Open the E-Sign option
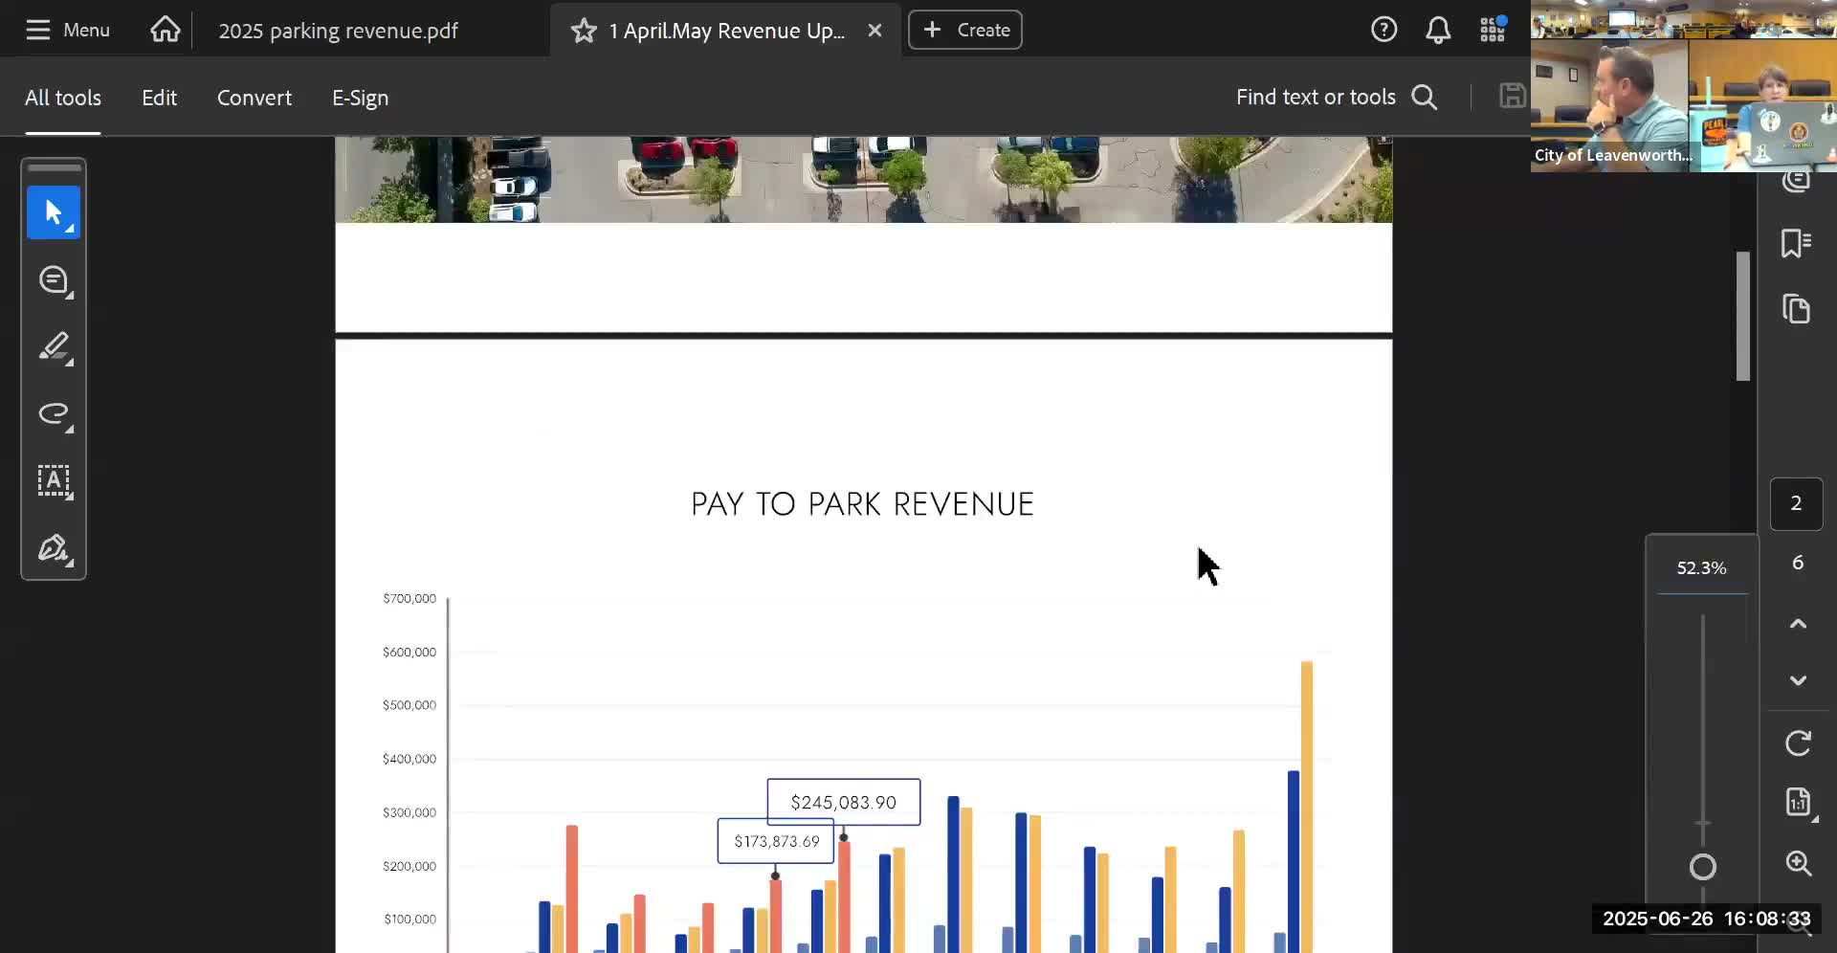This screenshot has width=1837, height=953. click(360, 98)
